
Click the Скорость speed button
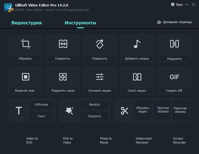point(94,116)
